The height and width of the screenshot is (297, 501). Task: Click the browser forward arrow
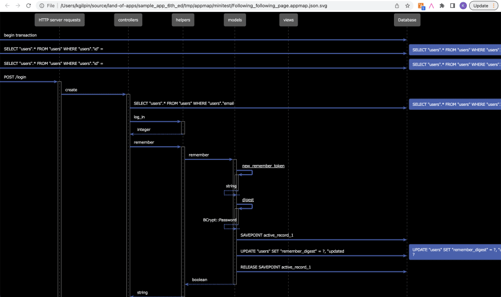(18, 6)
